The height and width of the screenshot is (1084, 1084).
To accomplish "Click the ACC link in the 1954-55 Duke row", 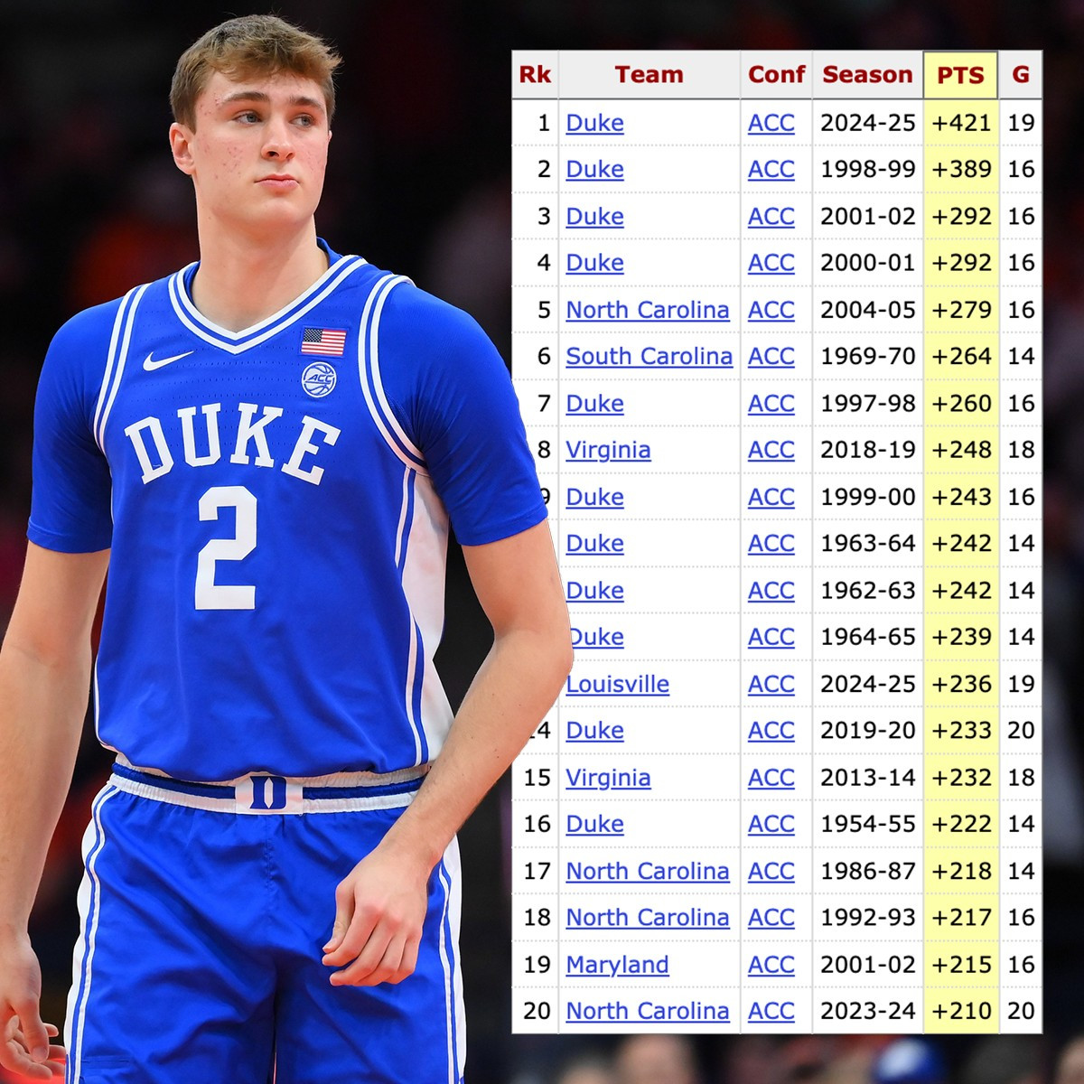I will pyautogui.click(x=771, y=824).
